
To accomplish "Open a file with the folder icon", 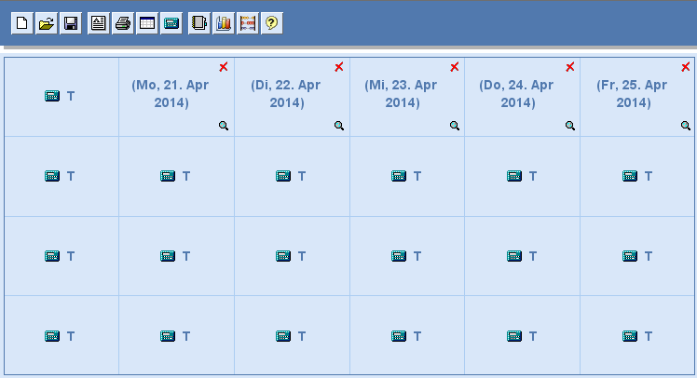I will click(x=47, y=23).
